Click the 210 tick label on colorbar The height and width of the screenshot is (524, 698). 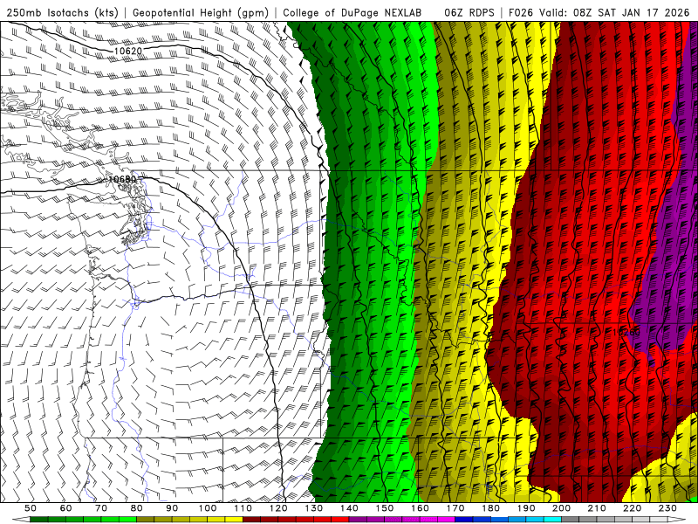[x=597, y=508]
